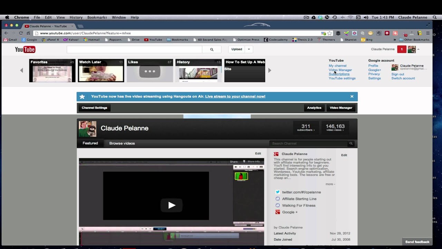Open the Bookmarks menu
Screen dimensions: 442x249
pyautogui.click(x=97, y=17)
